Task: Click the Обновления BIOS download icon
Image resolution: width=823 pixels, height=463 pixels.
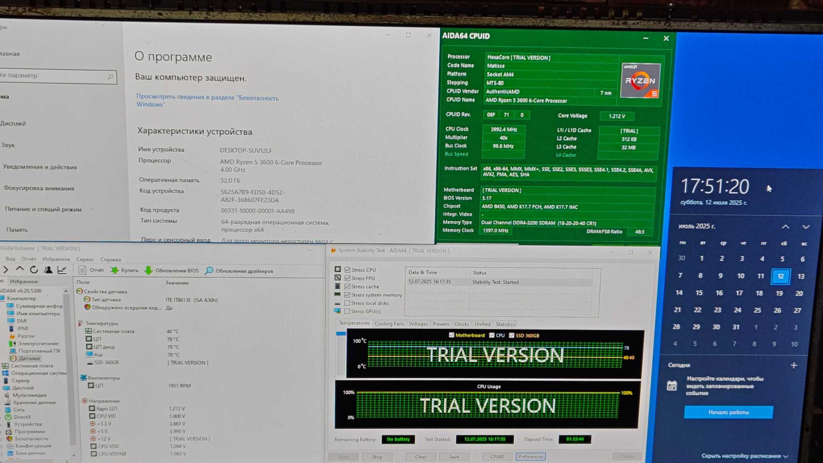Action: [149, 270]
